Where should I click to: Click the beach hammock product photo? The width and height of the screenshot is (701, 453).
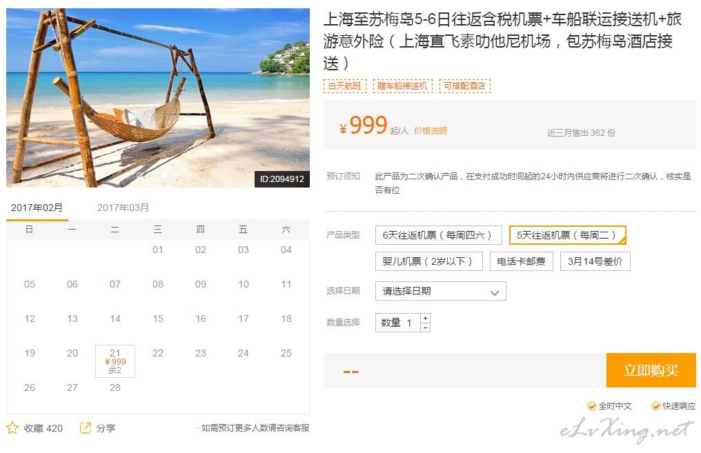coord(158,98)
